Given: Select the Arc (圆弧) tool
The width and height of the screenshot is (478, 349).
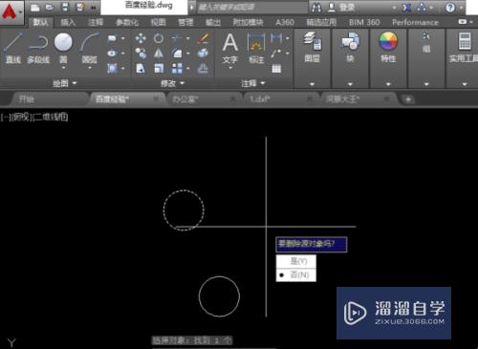Looking at the screenshot, I should 90,48.
